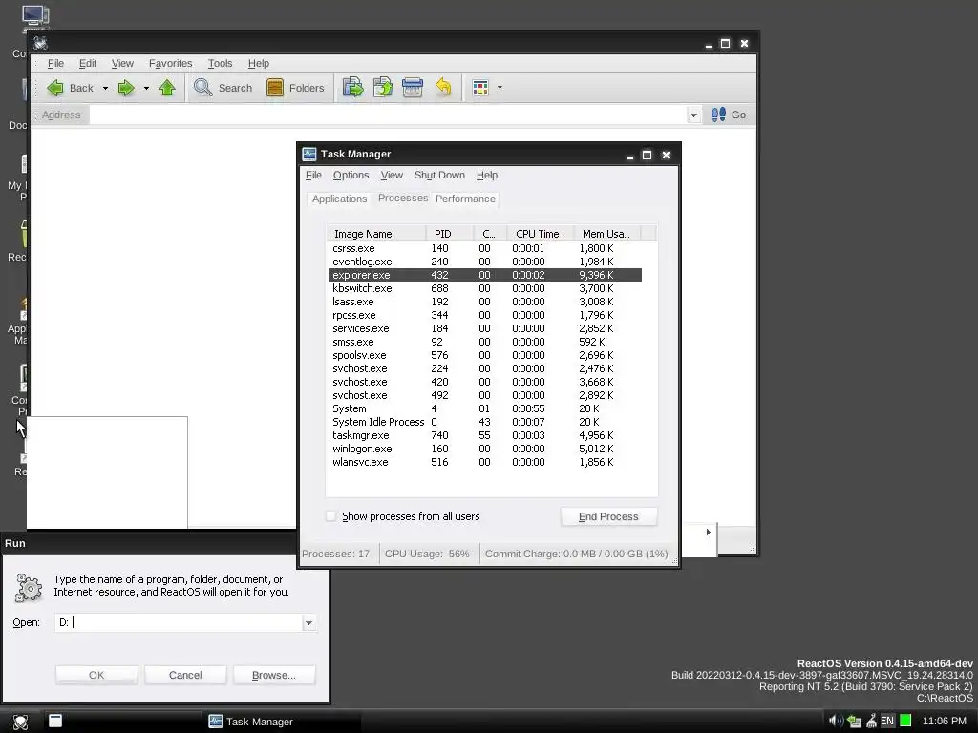
Task: Click Browse... in the Run dialog
Action: pos(274,675)
